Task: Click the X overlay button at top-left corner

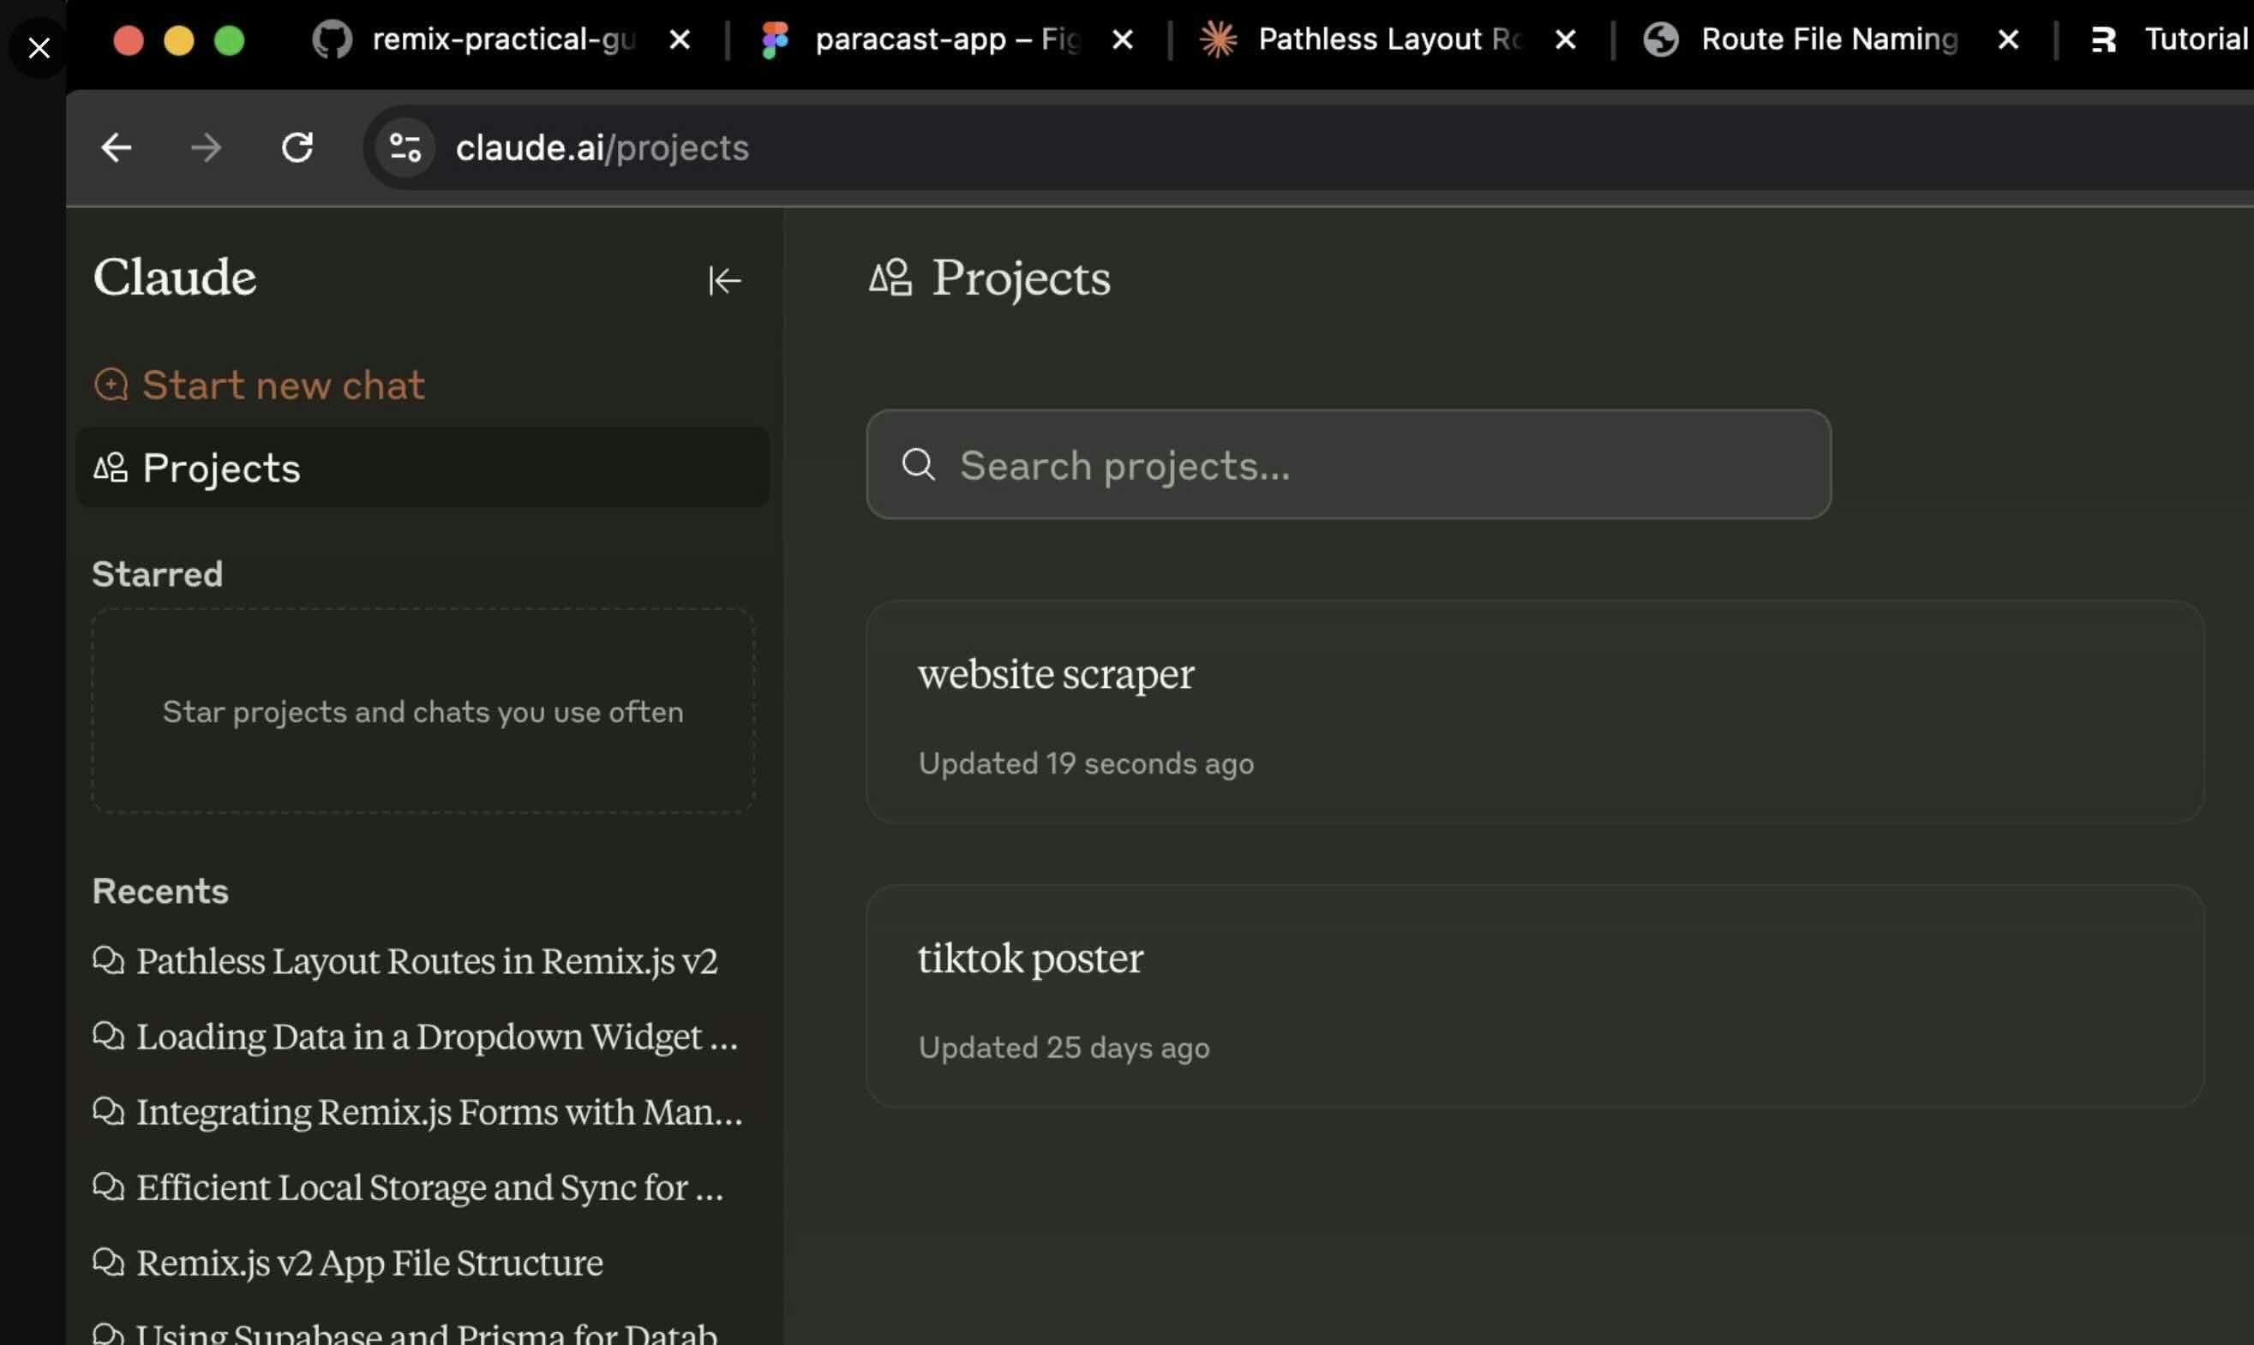Action: (39, 47)
